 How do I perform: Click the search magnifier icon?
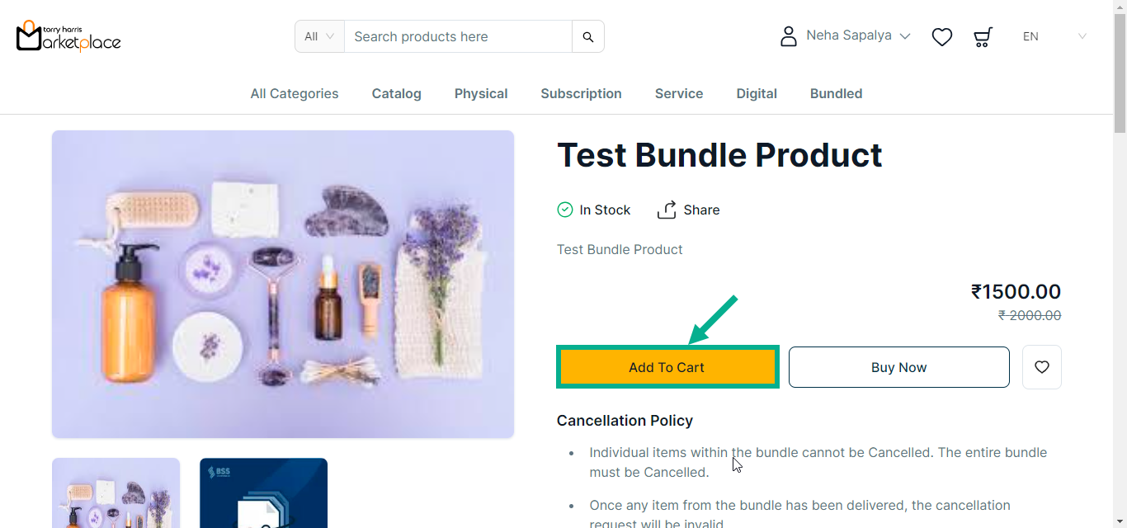(x=588, y=36)
